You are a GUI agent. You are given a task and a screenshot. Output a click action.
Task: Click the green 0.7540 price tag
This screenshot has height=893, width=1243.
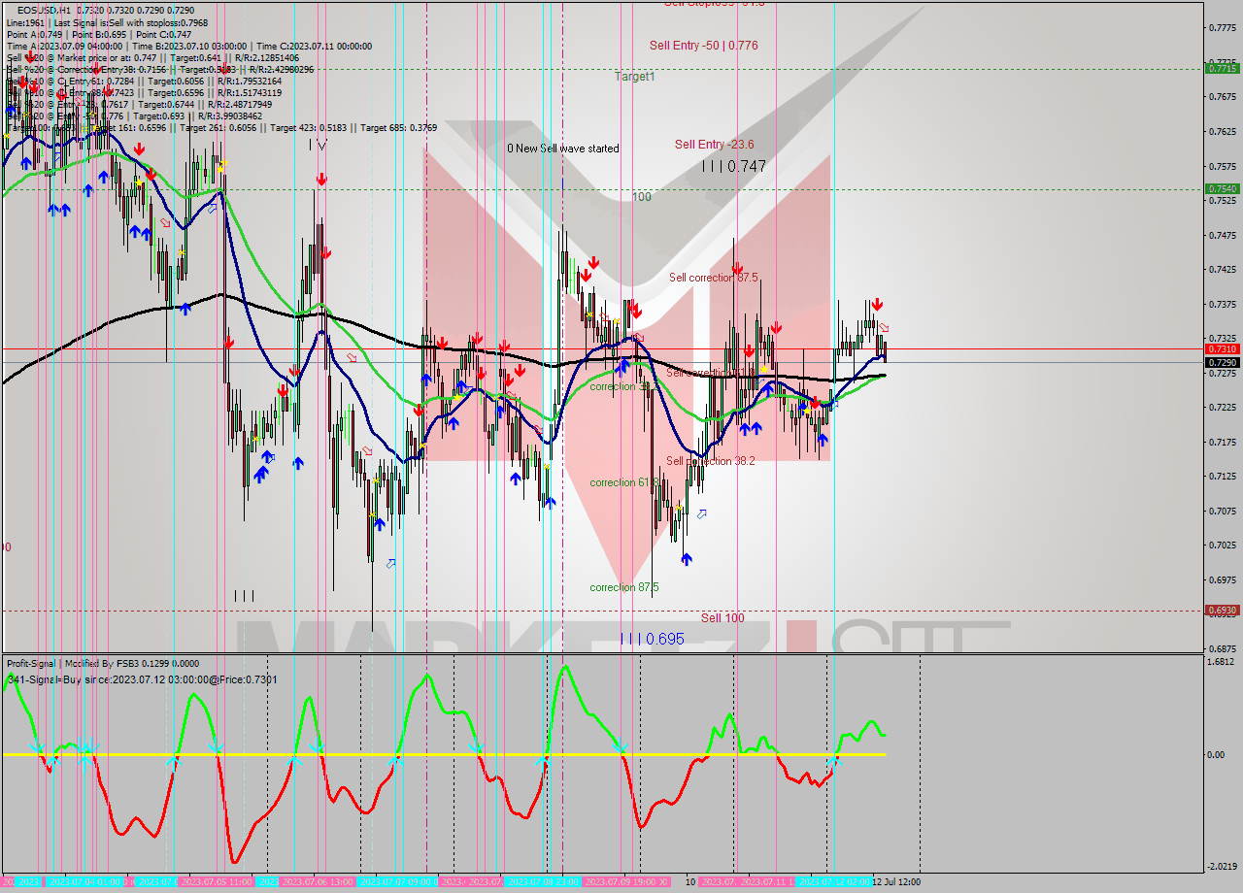pyautogui.click(x=1222, y=188)
